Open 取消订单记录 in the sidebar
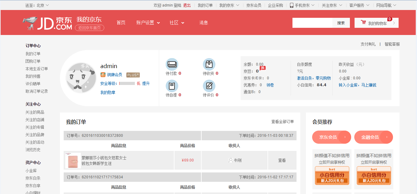The height and width of the screenshot is (194, 417). pos(37,91)
